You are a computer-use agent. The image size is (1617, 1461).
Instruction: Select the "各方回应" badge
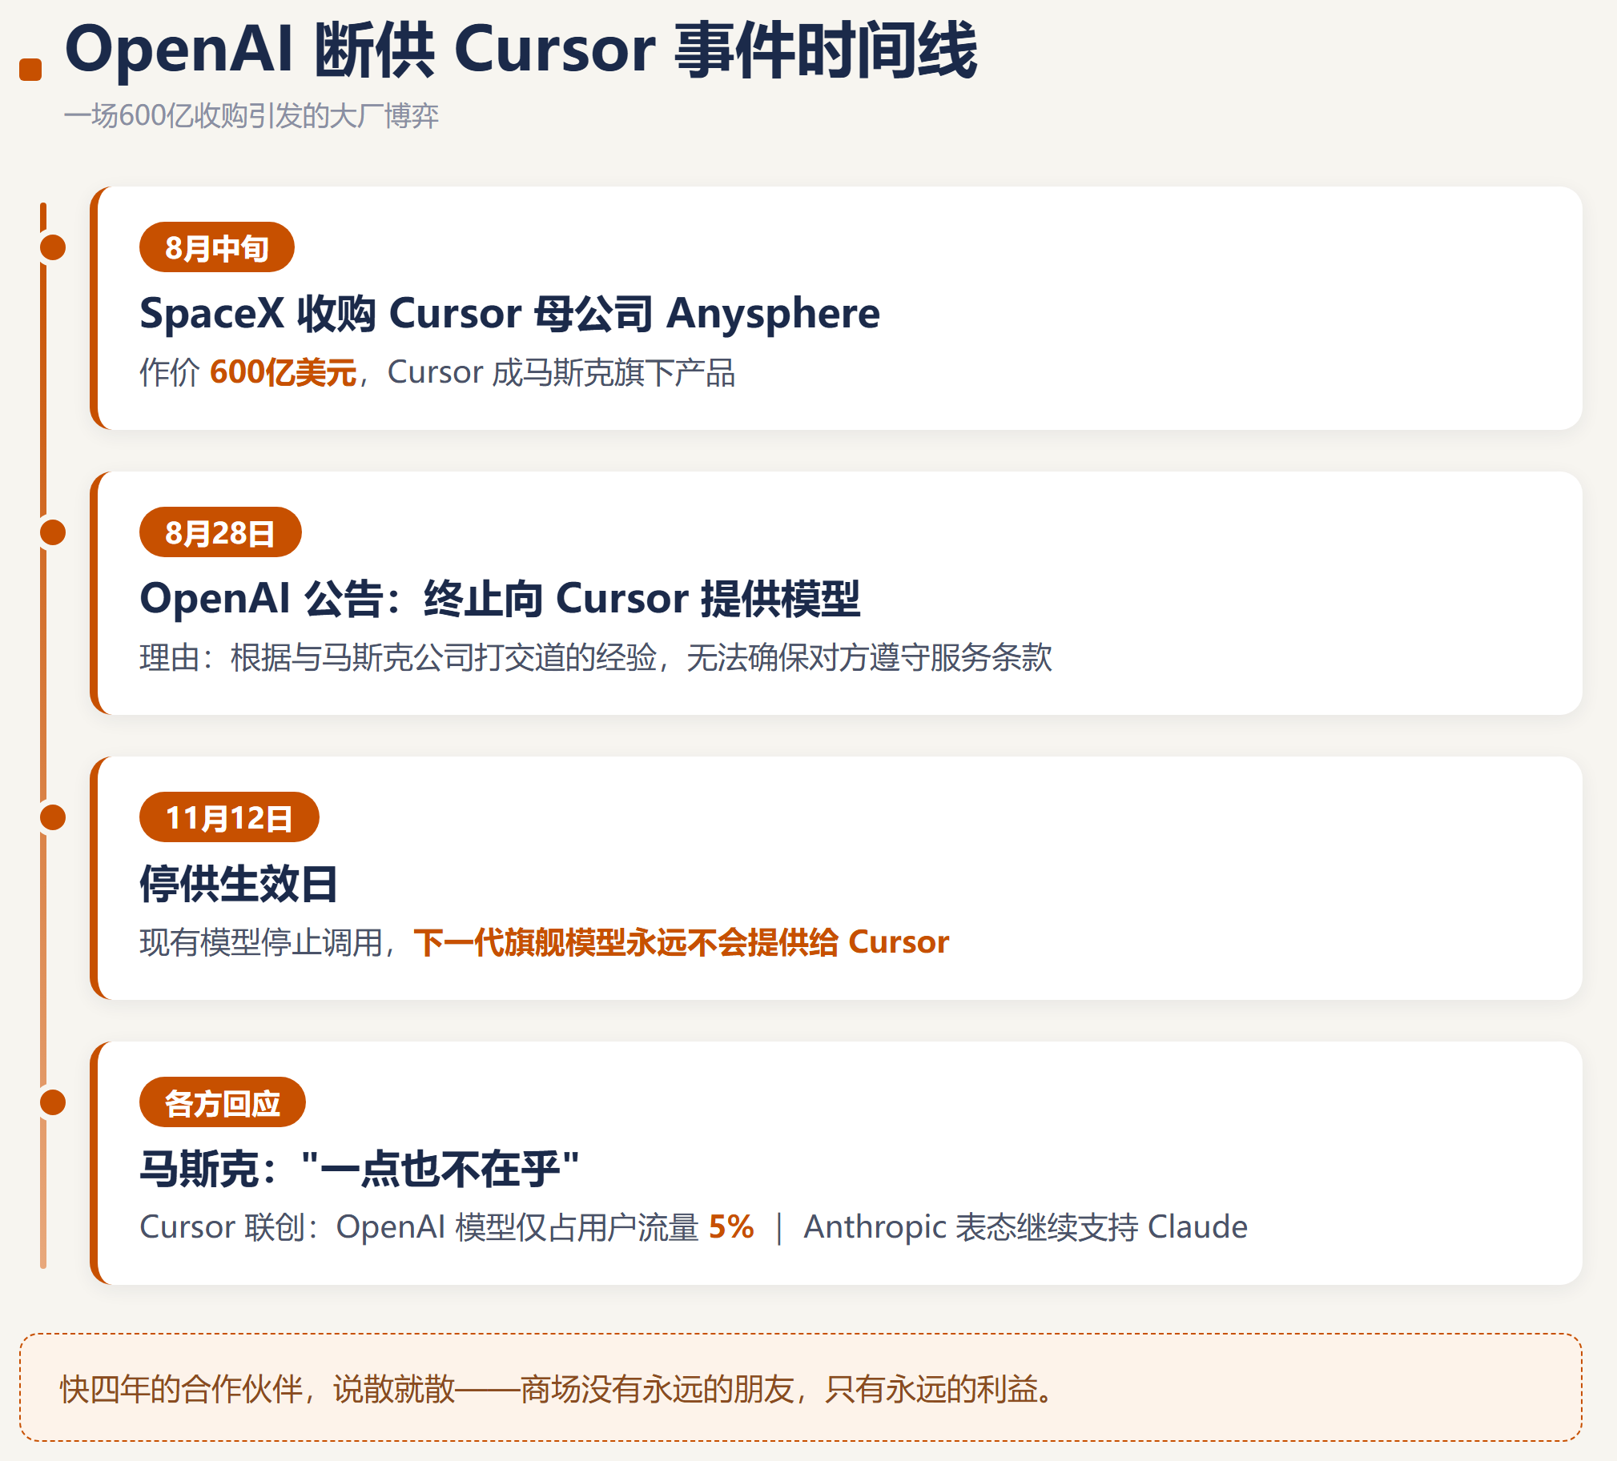tap(222, 1102)
